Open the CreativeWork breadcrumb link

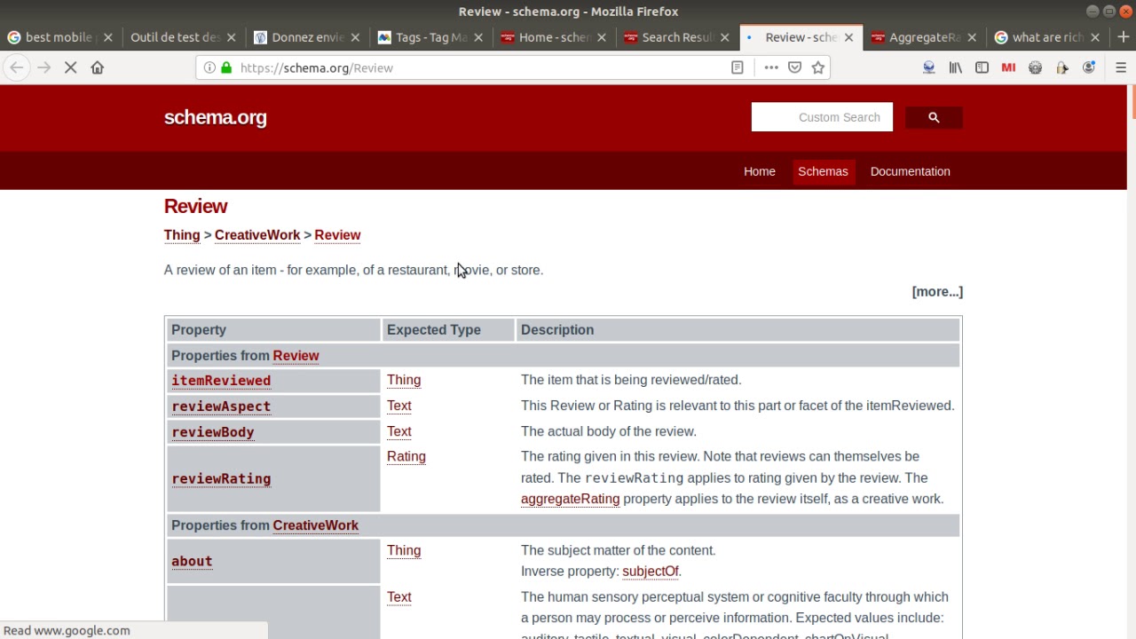257,235
